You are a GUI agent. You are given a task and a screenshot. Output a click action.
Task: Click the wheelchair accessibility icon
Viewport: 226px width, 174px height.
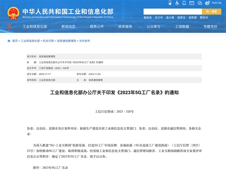(177, 3)
